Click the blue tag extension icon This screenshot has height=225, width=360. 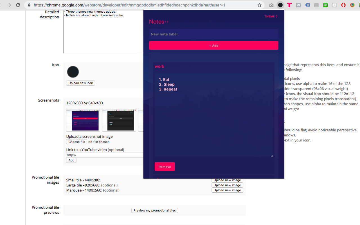coord(307,5)
